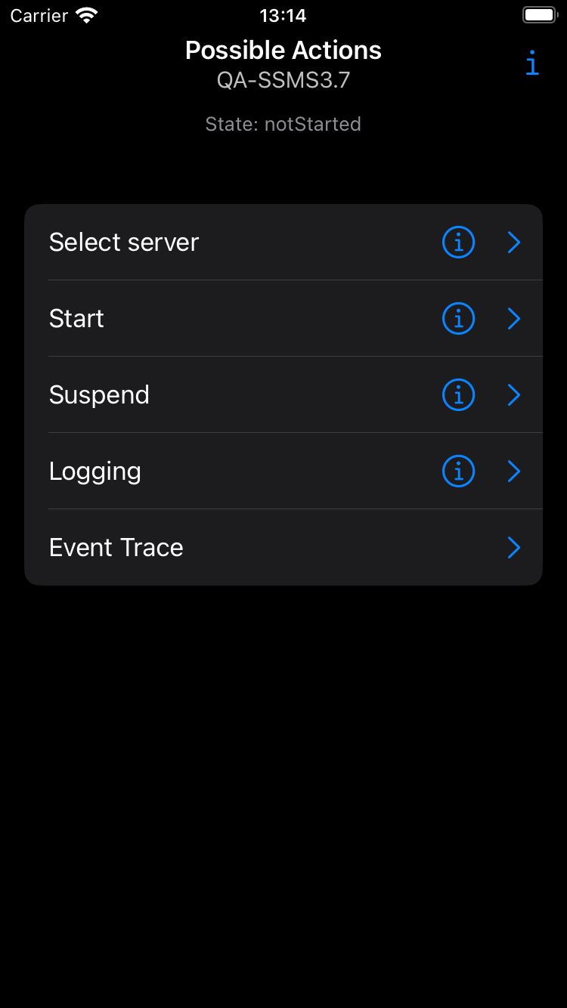Open Suspend using its disclosure chevron

[514, 395]
